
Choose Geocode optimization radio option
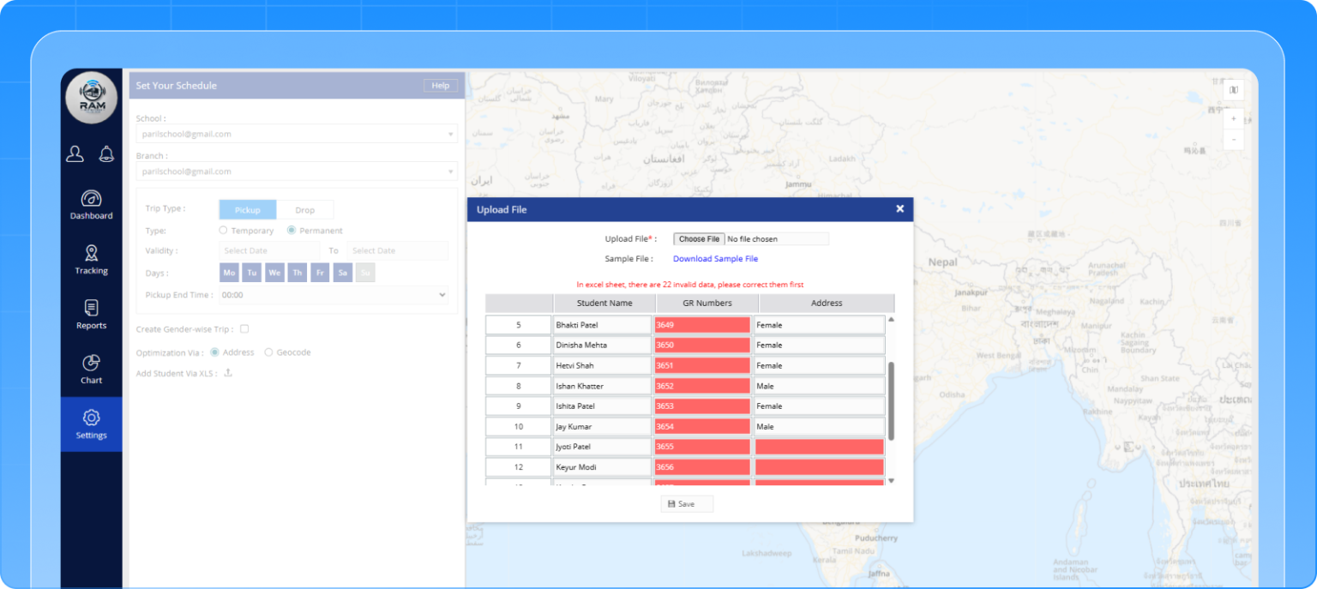(x=268, y=352)
